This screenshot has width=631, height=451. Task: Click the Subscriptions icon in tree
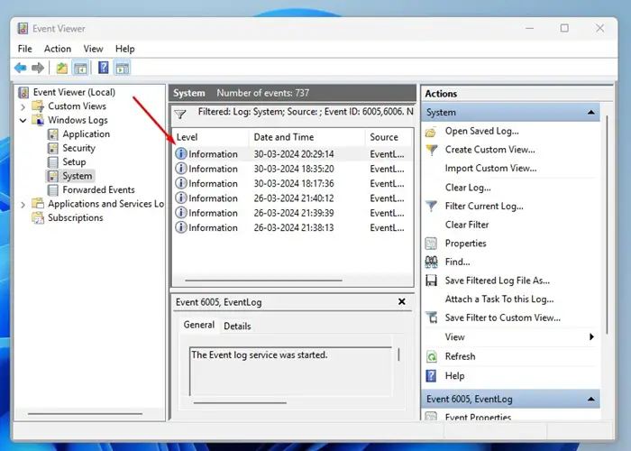click(x=38, y=218)
